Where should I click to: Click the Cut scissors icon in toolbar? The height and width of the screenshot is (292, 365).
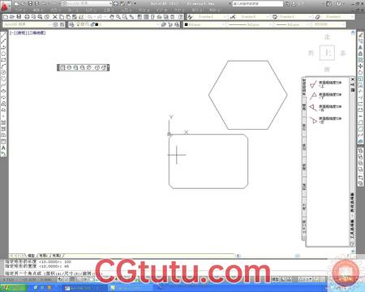[55, 17]
